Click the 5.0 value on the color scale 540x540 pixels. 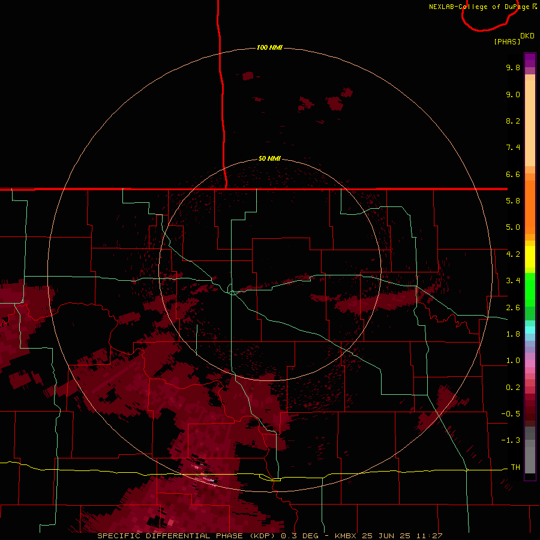tap(513, 227)
